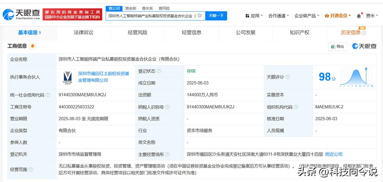Image resolution: width=383 pixels, height=182 pixels.
Task: Click the company name search input field
Action: click(151, 16)
